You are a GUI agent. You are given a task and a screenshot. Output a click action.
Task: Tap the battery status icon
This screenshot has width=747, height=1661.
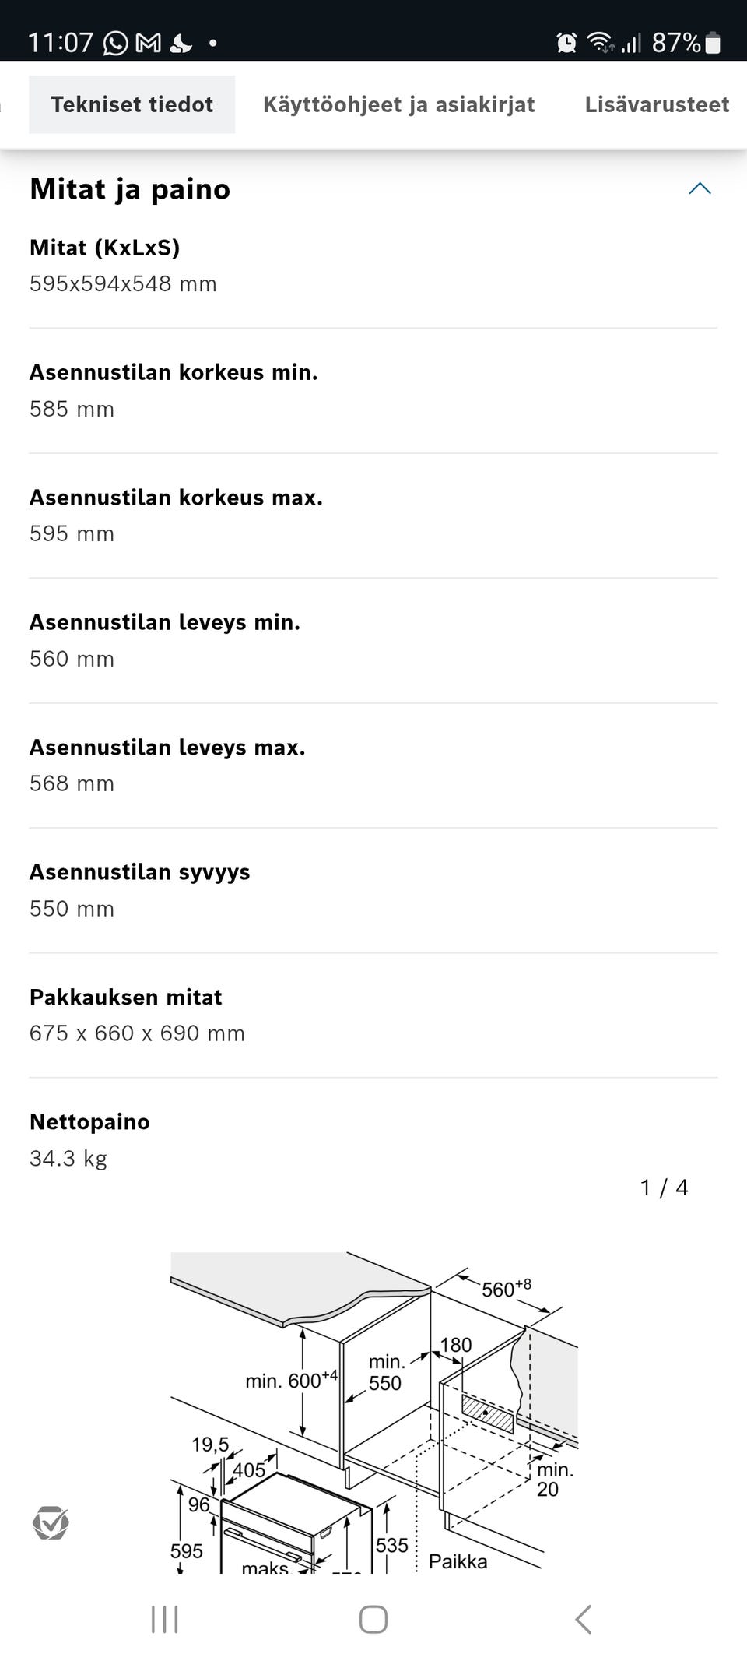pos(713,43)
